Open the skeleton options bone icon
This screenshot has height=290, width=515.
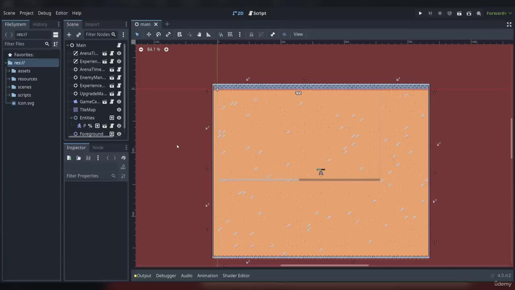coord(273,34)
